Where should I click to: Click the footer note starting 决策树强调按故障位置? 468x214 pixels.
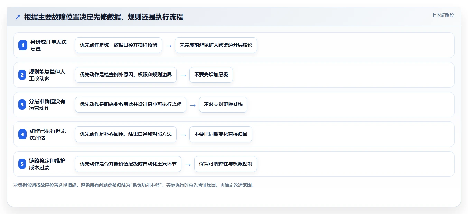(134, 185)
